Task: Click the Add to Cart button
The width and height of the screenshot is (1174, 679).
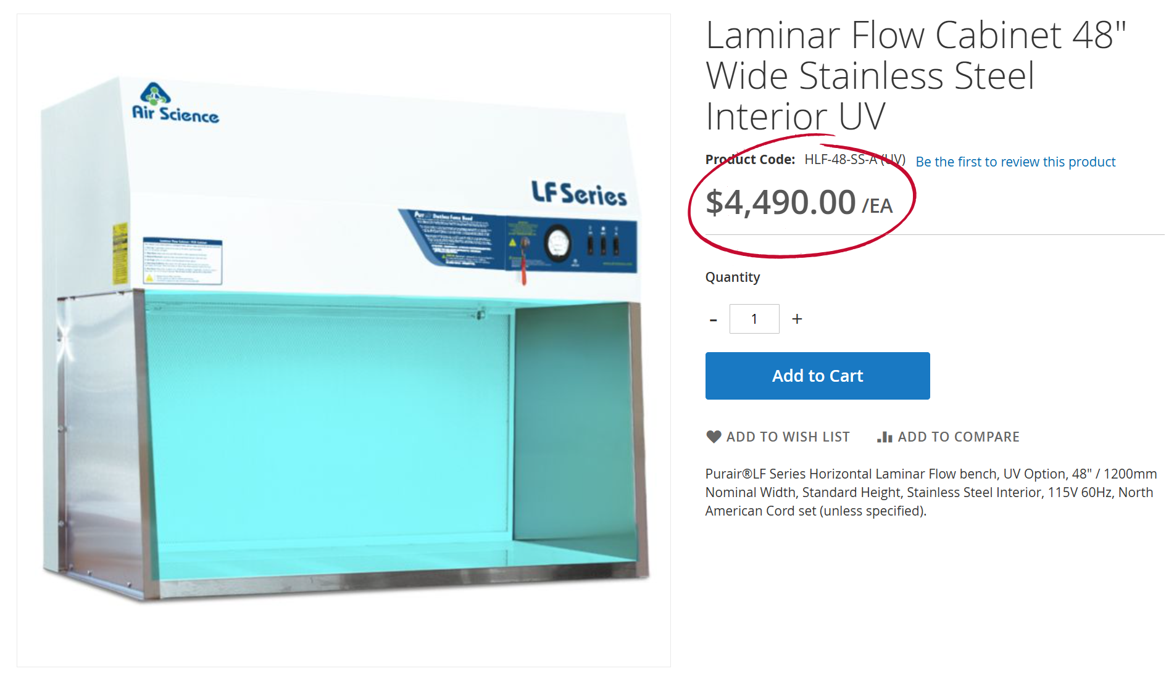Action: [x=817, y=376]
